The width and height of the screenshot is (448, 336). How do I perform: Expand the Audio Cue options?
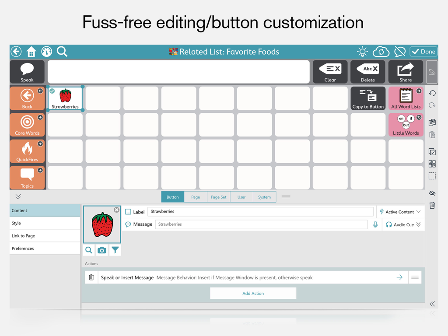[403, 224]
